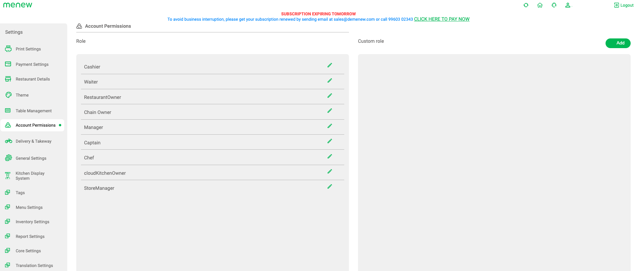The width and height of the screenshot is (638, 271).
Task: Edit the Cashier role permissions
Action: point(330,65)
